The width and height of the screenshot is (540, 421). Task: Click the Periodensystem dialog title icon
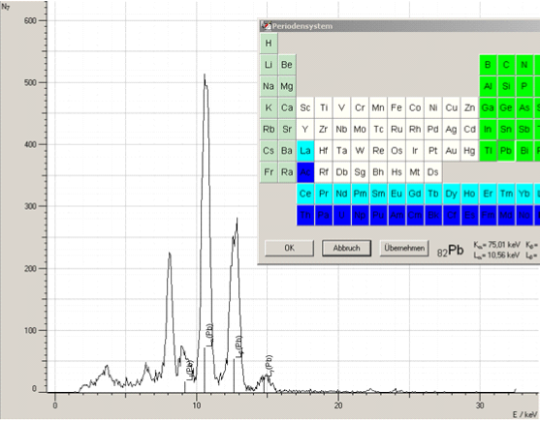(266, 26)
